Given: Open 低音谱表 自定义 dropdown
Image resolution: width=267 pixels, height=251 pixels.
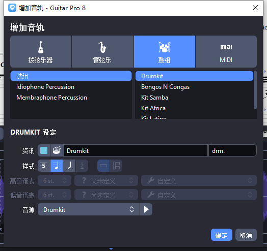Looking at the screenshot, I should [199, 195].
